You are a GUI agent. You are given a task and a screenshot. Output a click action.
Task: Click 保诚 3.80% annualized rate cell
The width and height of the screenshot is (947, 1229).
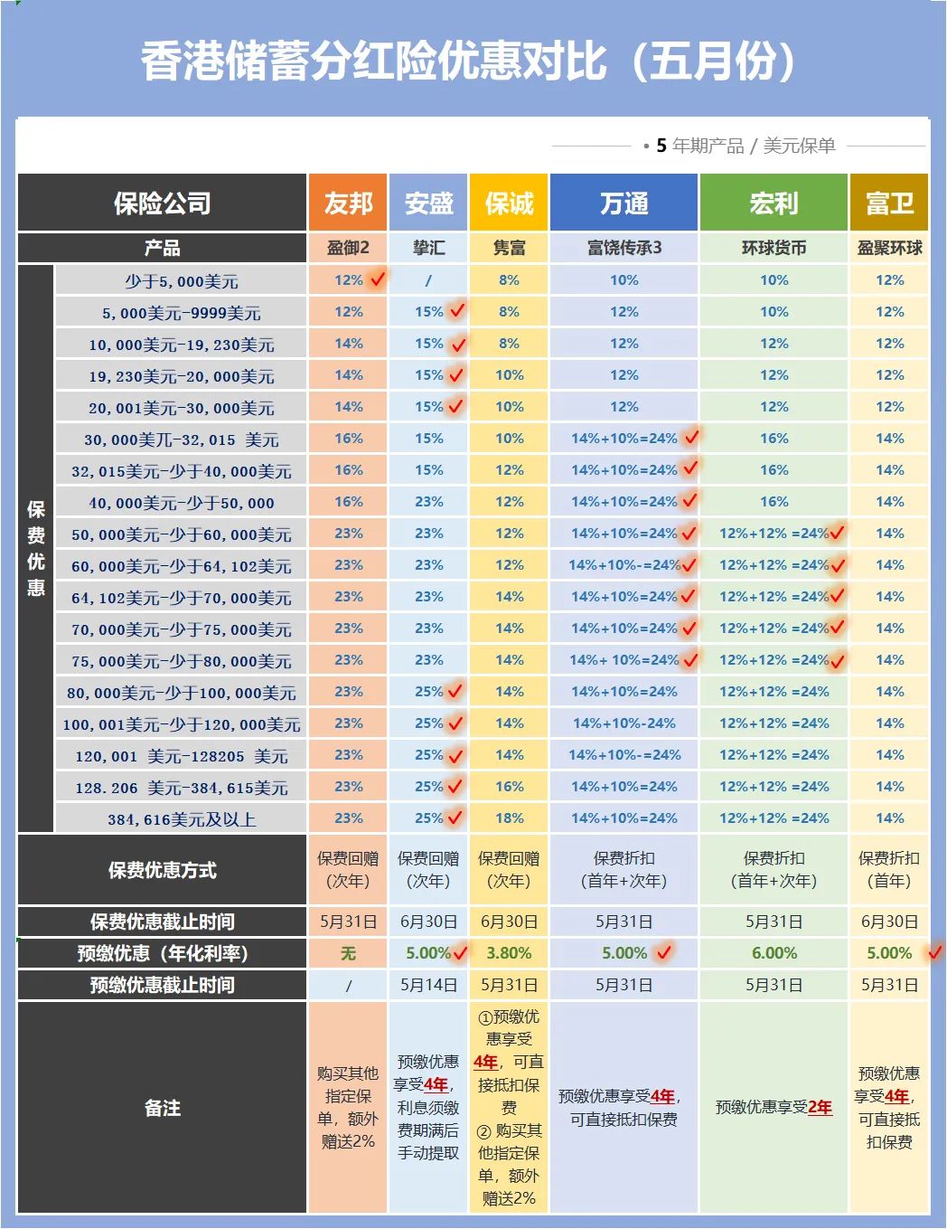(508, 952)
